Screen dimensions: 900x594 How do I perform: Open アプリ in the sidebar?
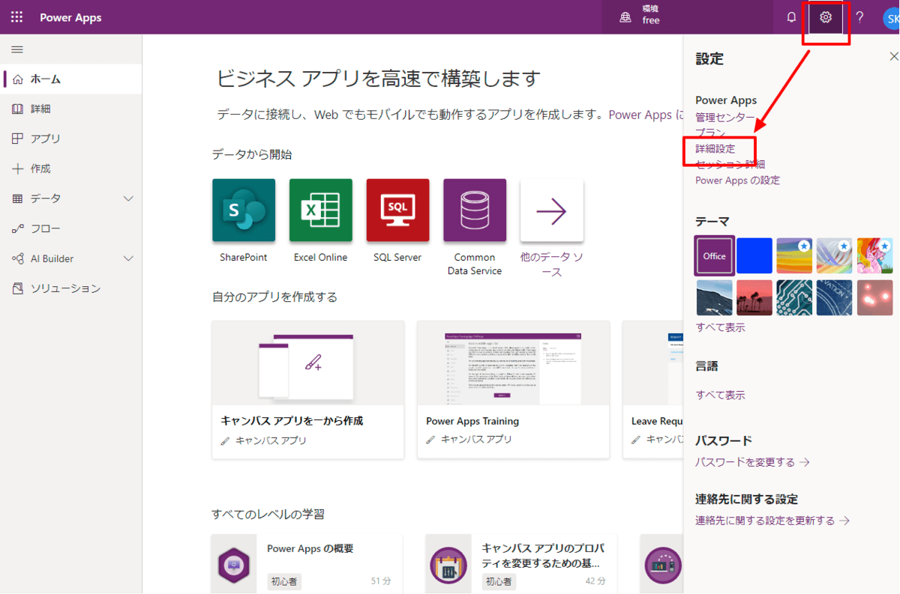coord(71,139)
